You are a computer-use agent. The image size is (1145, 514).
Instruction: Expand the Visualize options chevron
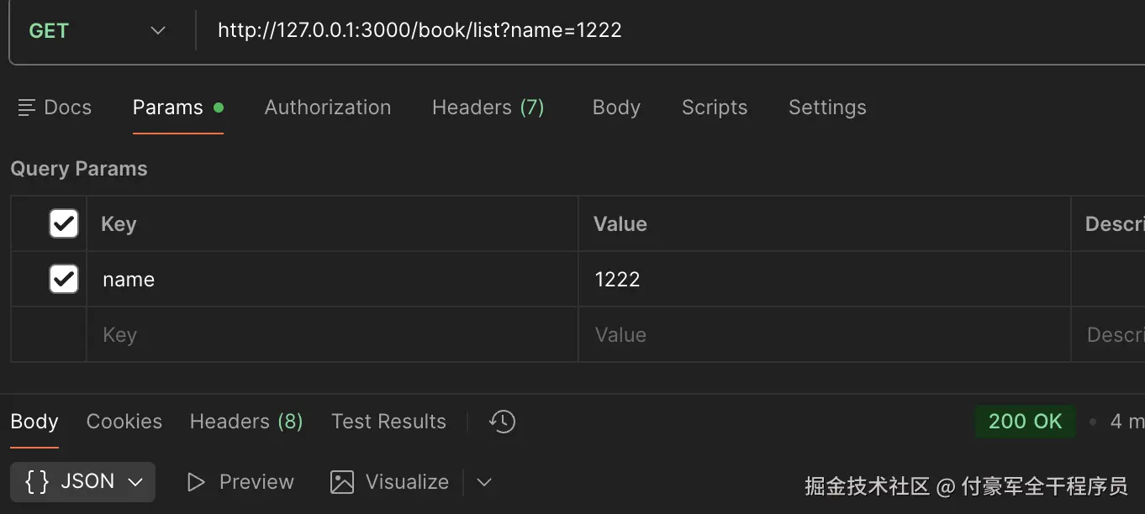[x=483, y=482]
